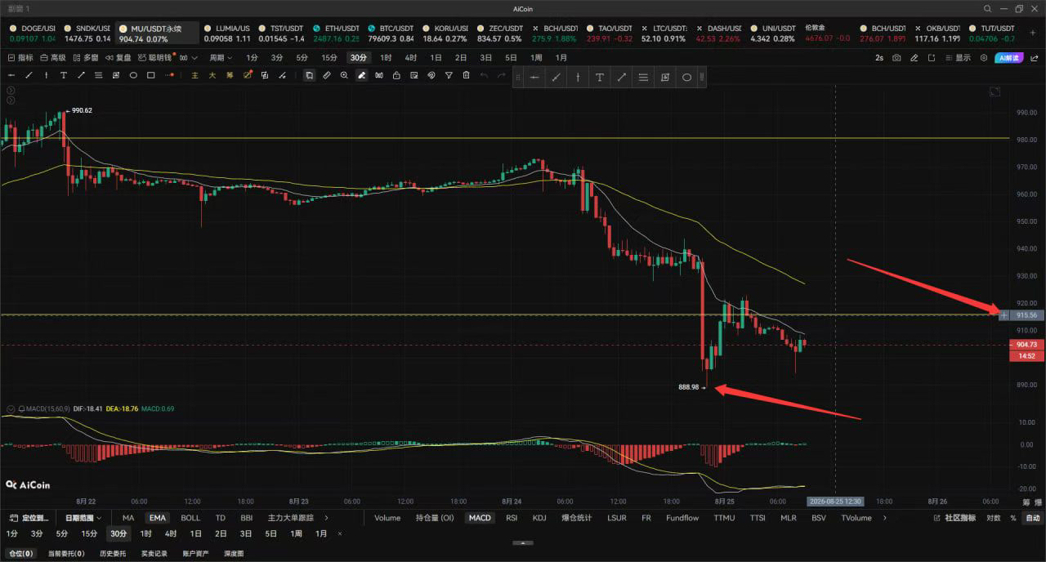This screenshot has width=1046, height=562.
Task: Expand more sub-indicators after TVolume
Action: click(x=885, y=518)
